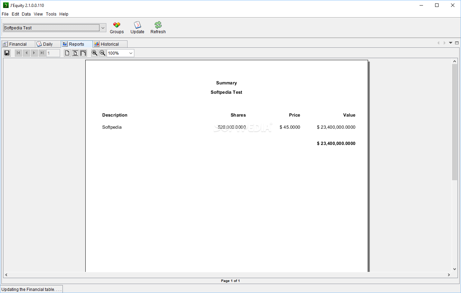Click the Shares column header

(238, 115)
